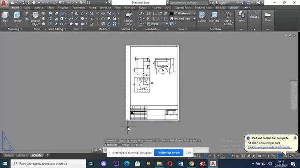This screenshot has height=168, width=300.
Task: Switch to the Layout1 tab
Action: (x=22, y=155)
